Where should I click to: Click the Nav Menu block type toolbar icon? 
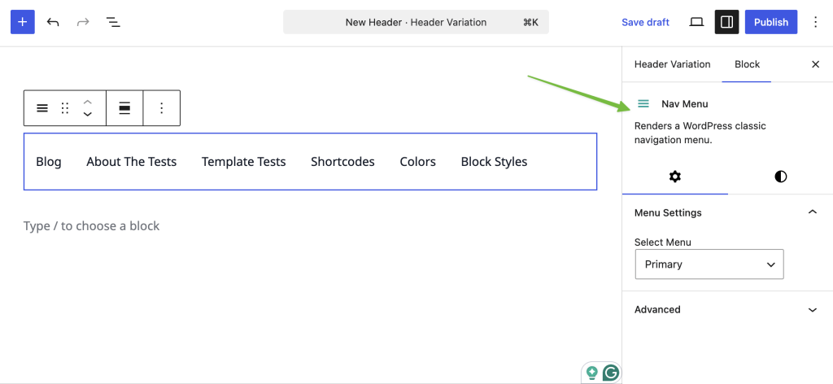pos(42,108)
